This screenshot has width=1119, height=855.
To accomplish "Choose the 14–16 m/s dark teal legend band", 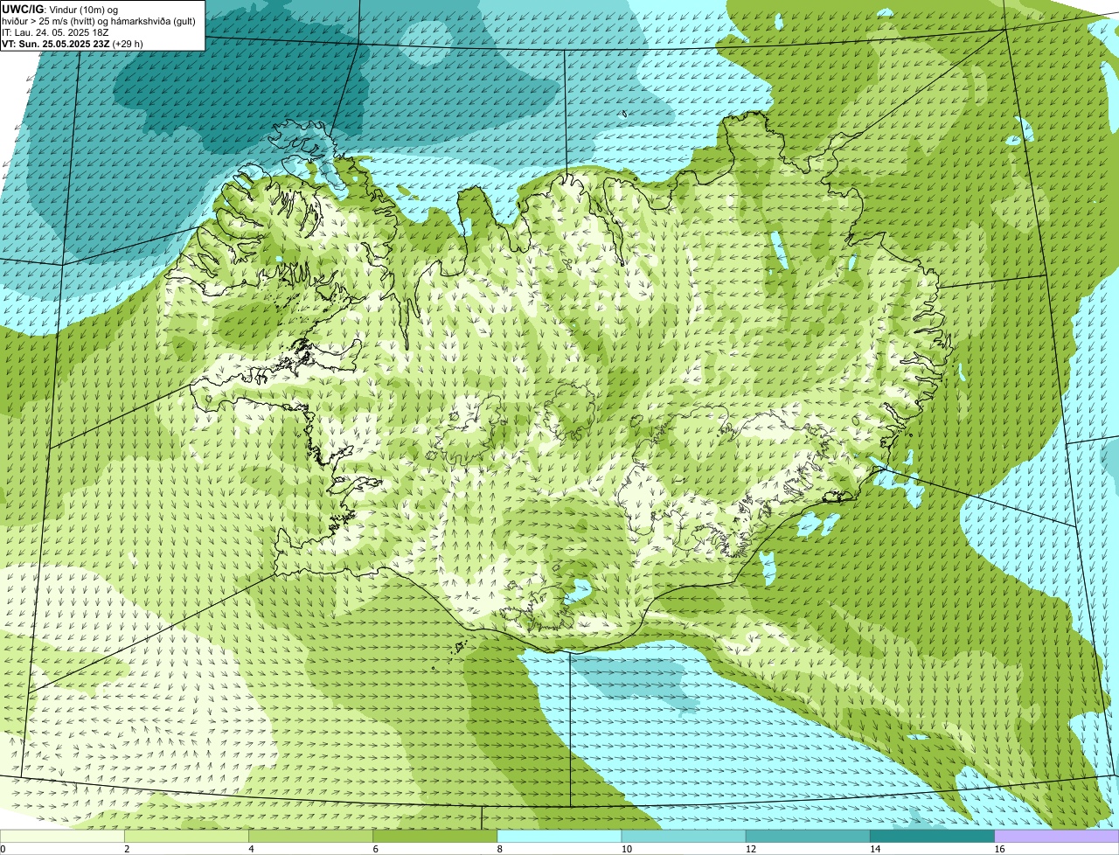I will tap(933, 837).
